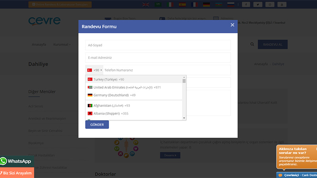Click the RANDEVU AL button
Screen dimensions: 317x178
(x=273, y=44)
